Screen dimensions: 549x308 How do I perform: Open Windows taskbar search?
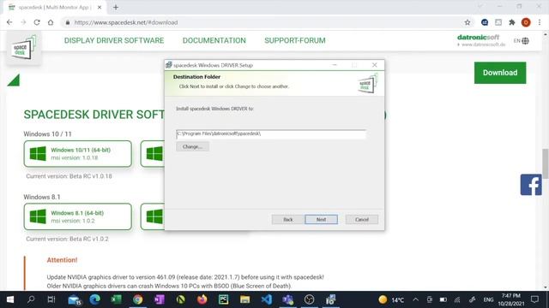click(x=31, y=299)
